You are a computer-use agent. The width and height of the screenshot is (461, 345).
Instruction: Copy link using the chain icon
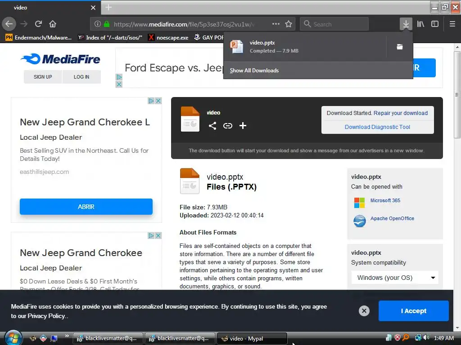[227, 126]
